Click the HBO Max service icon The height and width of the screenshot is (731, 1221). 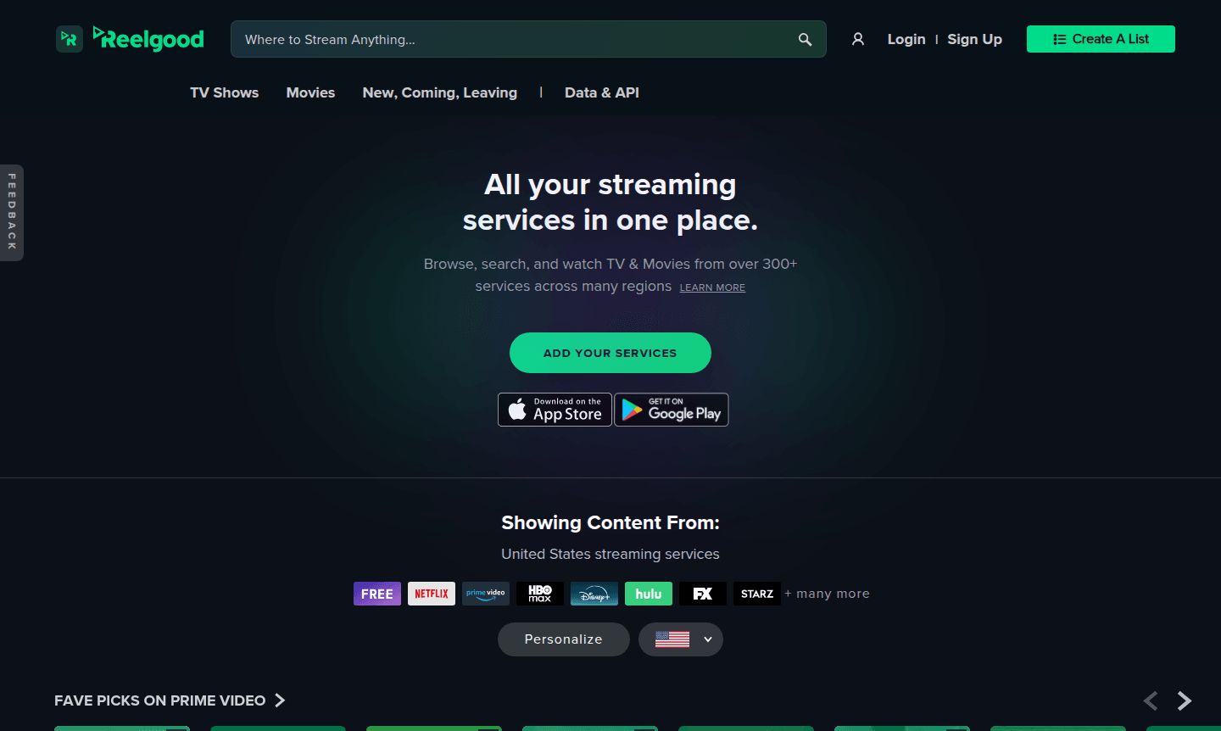pyautogui.click(x=539, y=594)
